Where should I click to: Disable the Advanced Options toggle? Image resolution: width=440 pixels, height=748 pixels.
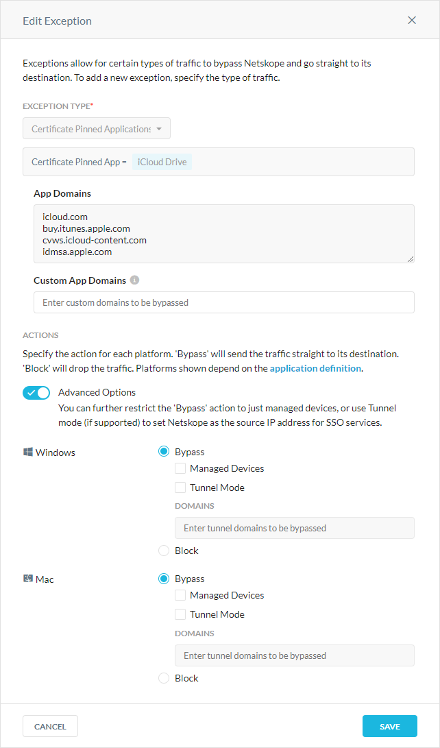point(36,392)
